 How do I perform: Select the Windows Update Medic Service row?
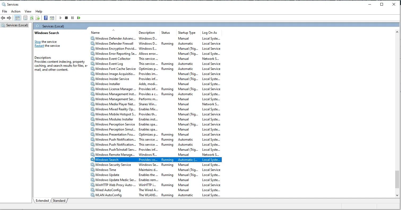[156, 180]
